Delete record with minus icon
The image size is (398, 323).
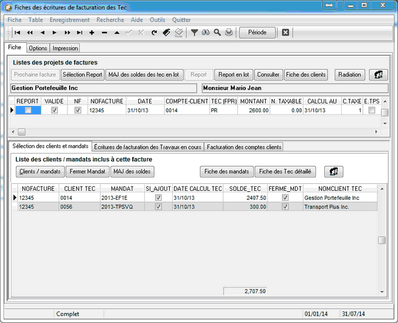104,33
